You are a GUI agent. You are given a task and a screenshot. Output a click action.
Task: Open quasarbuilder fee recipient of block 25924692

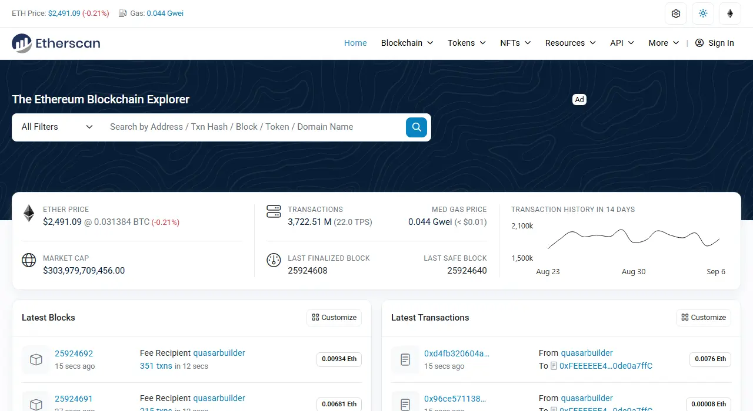click(x=219, y=353)
